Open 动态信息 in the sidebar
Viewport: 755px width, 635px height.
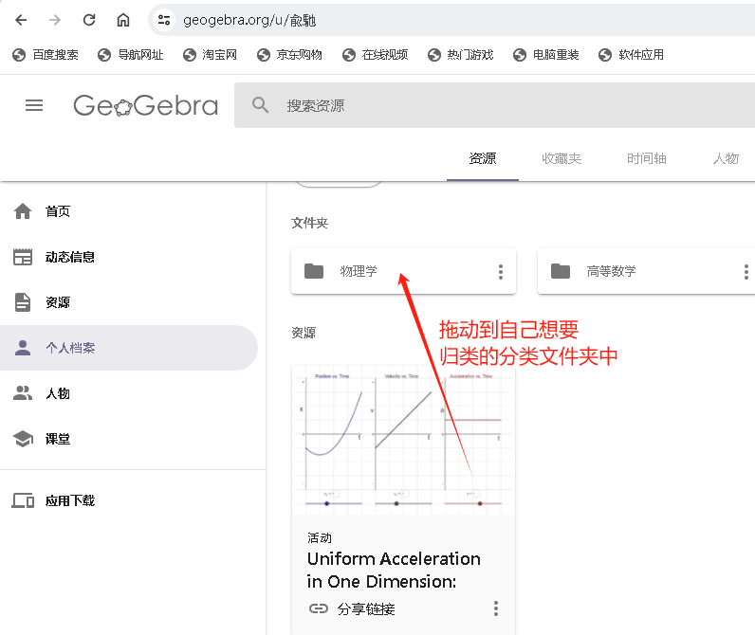129,257
